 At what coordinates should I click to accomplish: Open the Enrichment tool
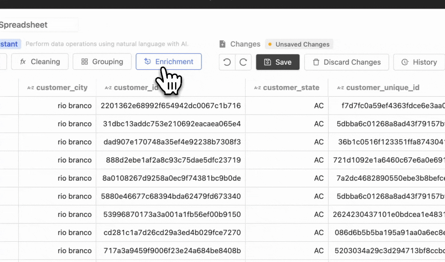169,62
